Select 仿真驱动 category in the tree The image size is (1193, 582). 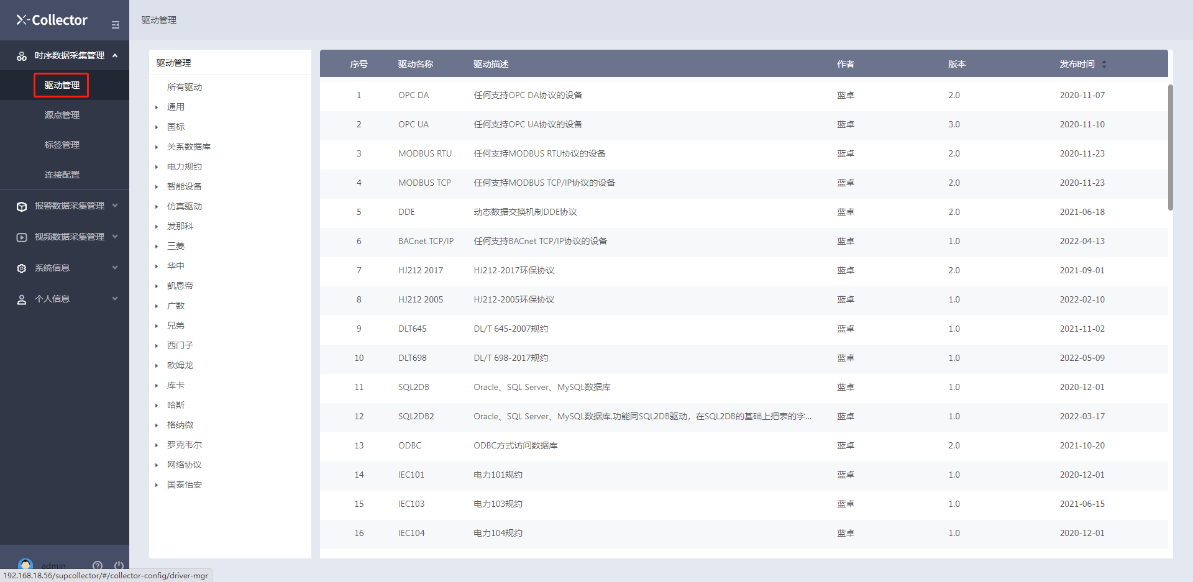185,206
